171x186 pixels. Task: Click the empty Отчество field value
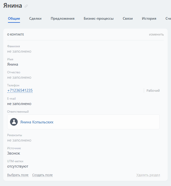coord(19,77)
